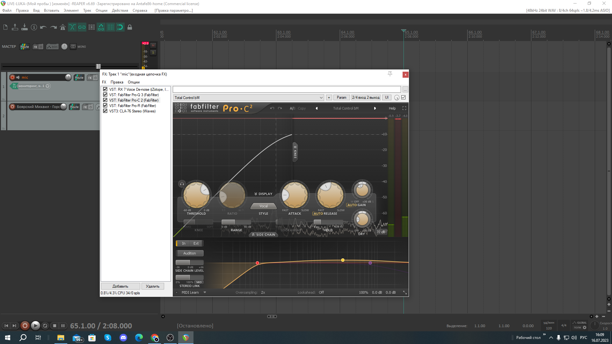Click the A/B compare switch in Pro-C 2
The height and width of the screenshot is (344, 612).
[x=292, y=108]
